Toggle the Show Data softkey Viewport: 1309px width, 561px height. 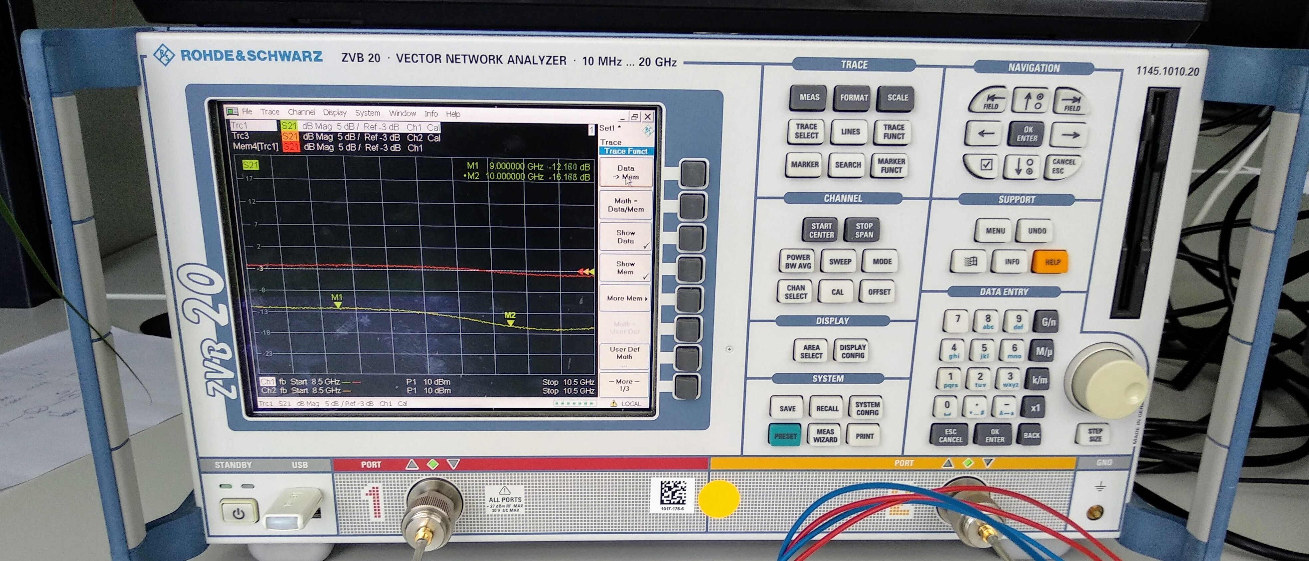[625, 237]
